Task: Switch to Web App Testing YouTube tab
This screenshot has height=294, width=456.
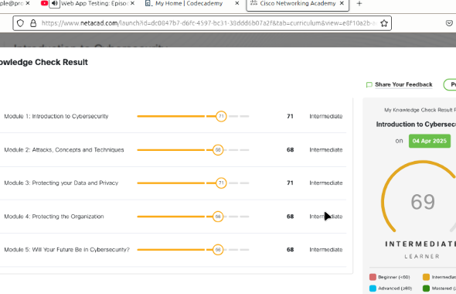Action: pos(94,4)
